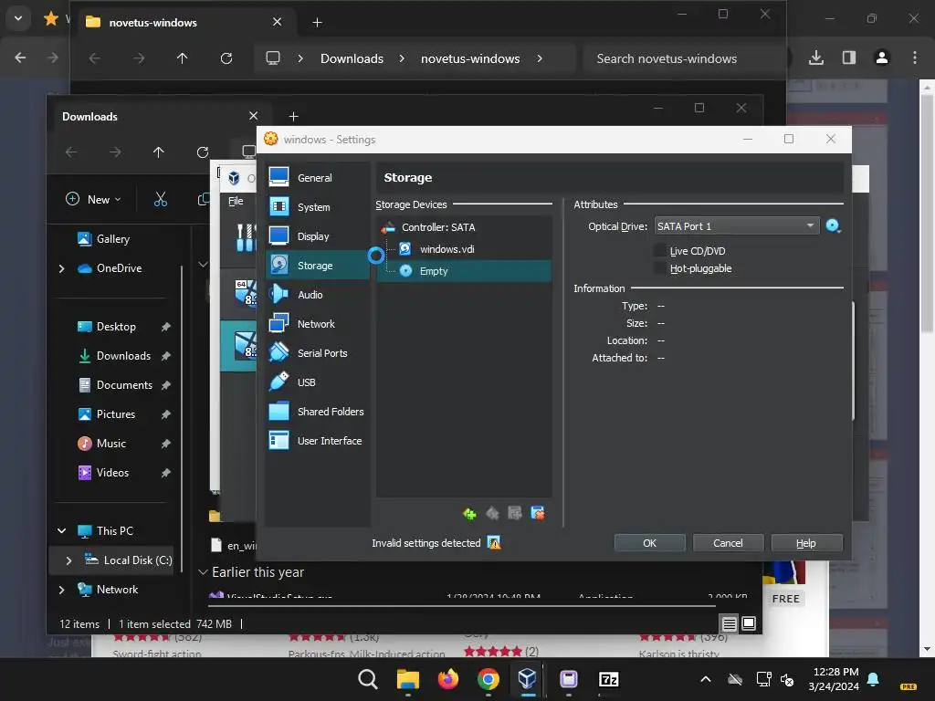Click novetus-windows breadcrumb segment
The width and height of the screenshot is (935, 701).
pos(470,58)
